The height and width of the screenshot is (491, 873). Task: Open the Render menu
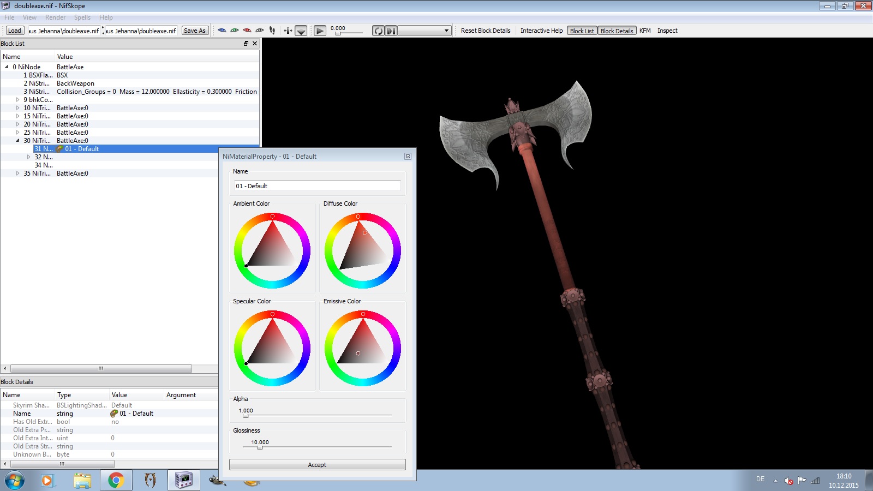[x=55, y=17]
